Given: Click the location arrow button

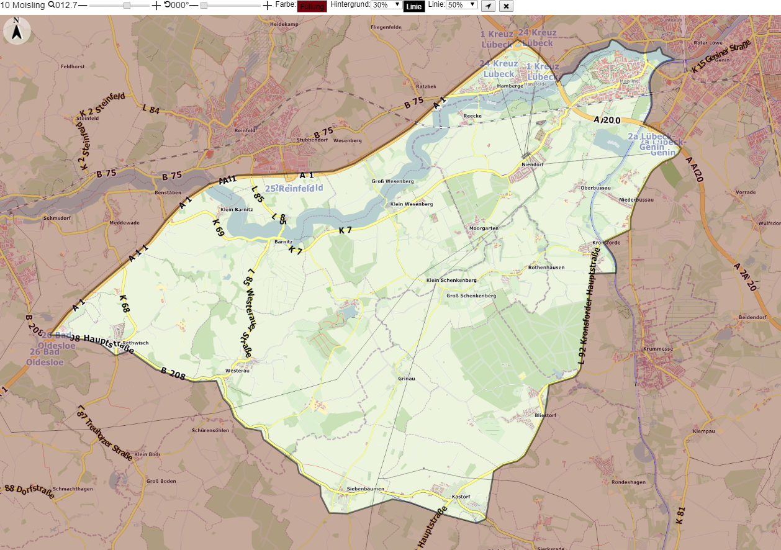Looking at the screenshot, I should click(x=489, y=6).
